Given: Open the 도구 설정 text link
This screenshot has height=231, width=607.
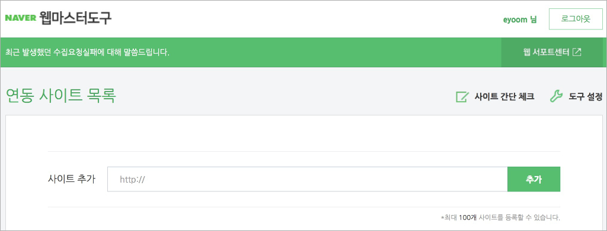Looking at the screenshot, I should point(586,97).
